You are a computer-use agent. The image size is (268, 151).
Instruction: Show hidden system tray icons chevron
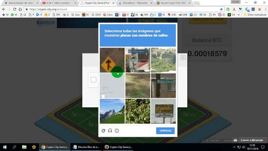coord(234,147)
